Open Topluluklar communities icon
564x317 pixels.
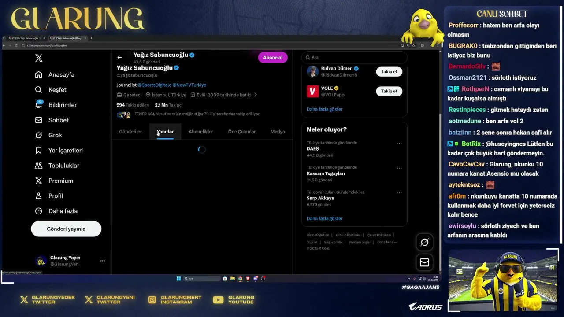click(x=39, y=166)
